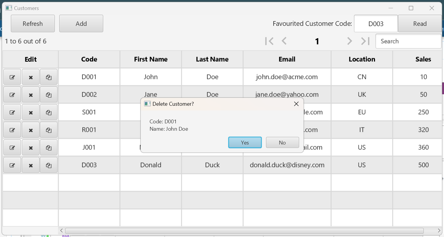Jump to the last page
The image size is (444, 237).
click(365, 41)
